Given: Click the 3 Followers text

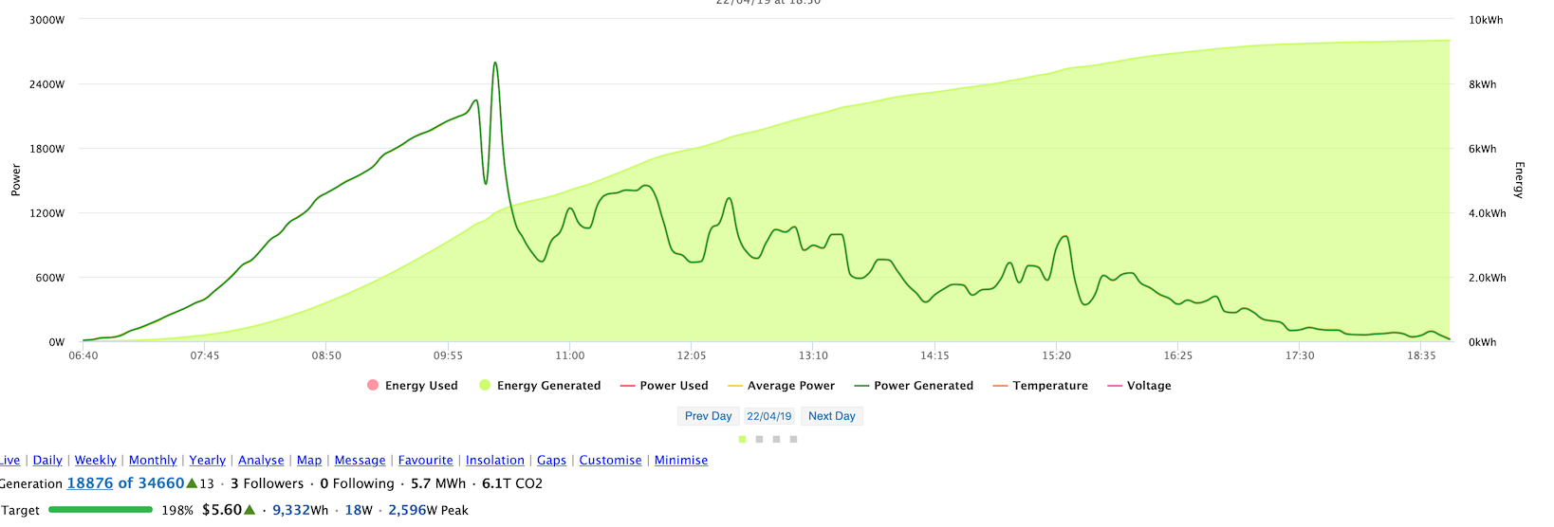Looking at the screenshot, I should (x=267, y=483).
